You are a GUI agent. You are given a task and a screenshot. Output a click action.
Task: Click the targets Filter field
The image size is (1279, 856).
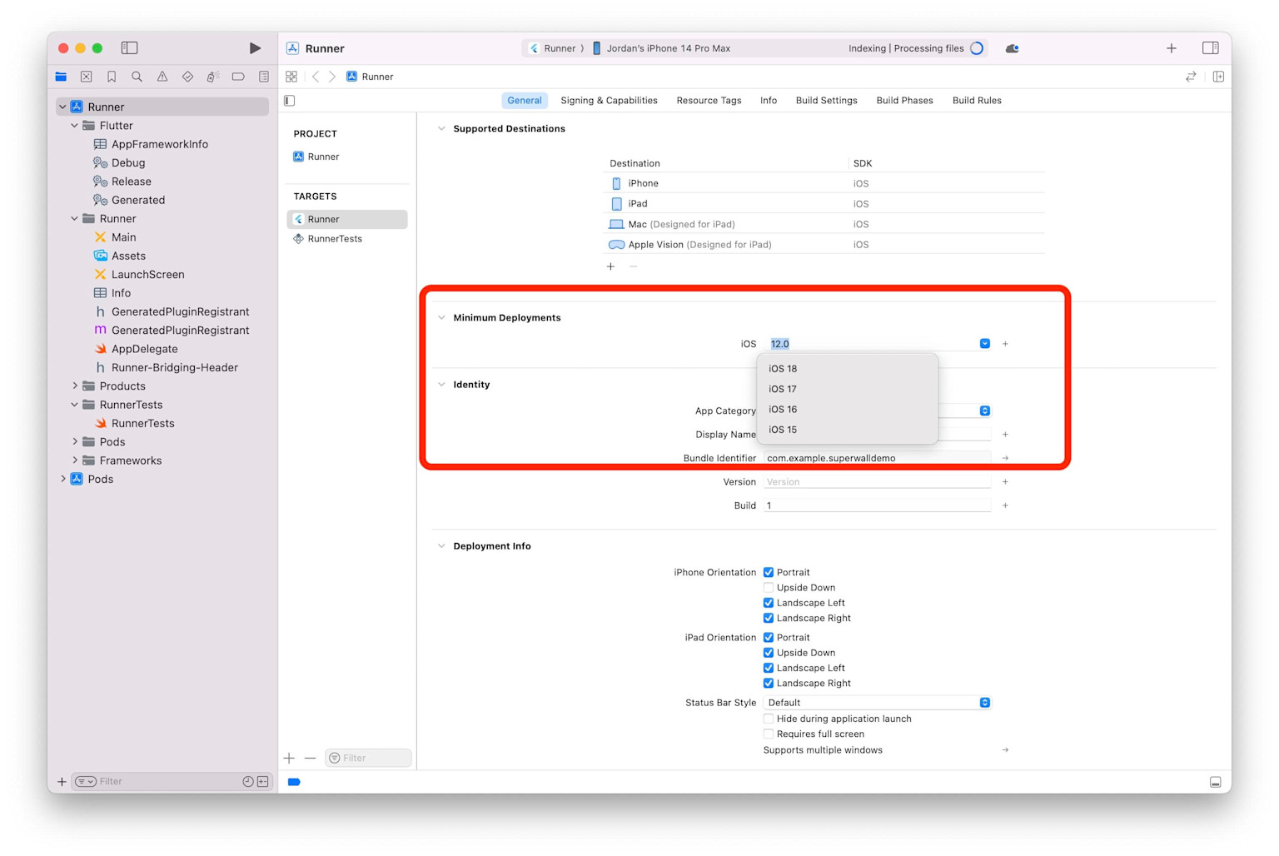[368, 758]
